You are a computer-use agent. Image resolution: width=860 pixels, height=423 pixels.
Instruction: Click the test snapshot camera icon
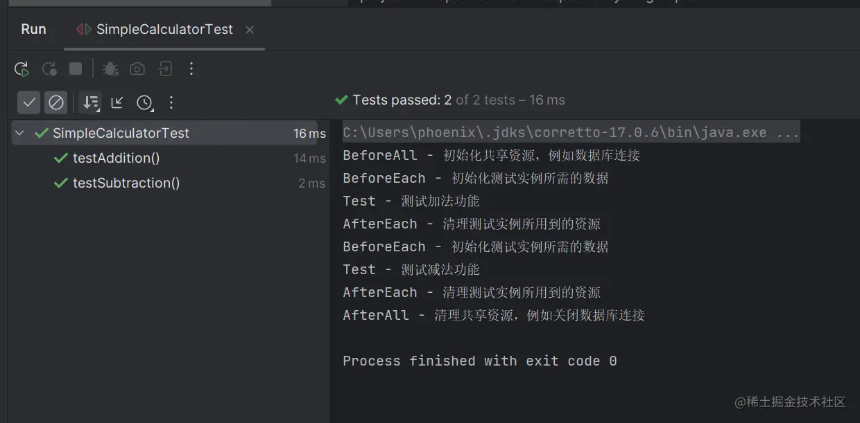coord(137,69)
